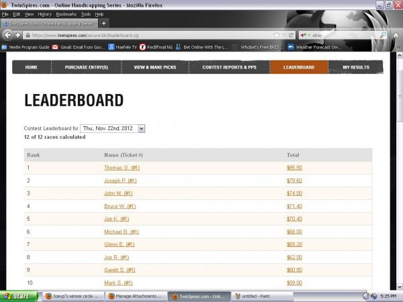Open the History menu
This screenshot has height=302, width=403.
[44, 13]
